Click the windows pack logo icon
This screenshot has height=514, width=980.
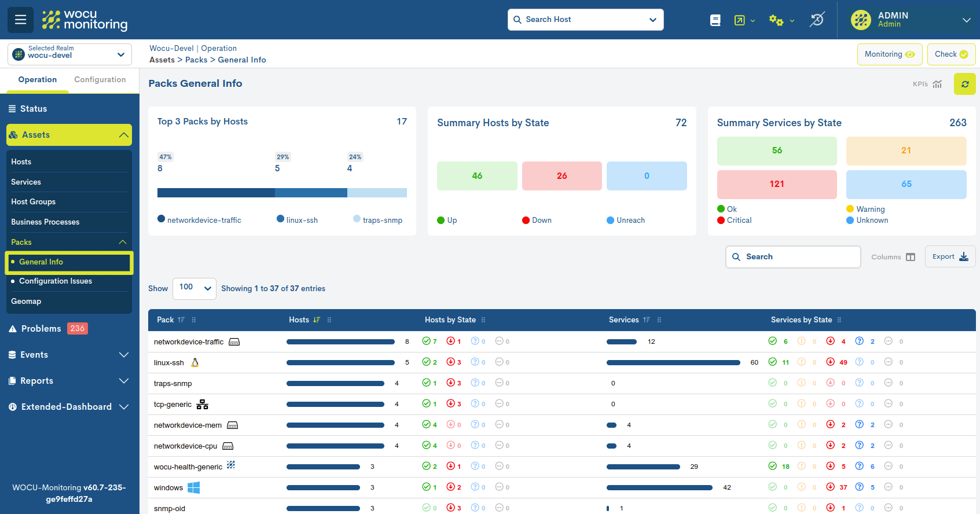coord(194,487)
